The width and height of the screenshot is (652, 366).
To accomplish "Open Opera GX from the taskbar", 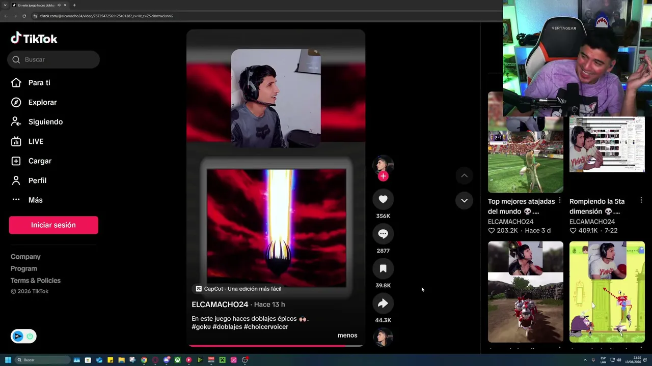I will (155, 360).
